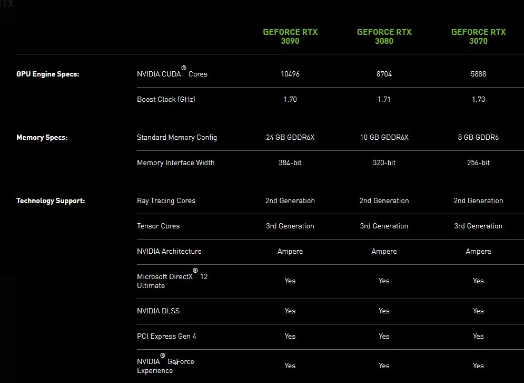Click the GeForce RTX 3070 column header
This screenshot has height=383, width=524.
click(478, 36)
